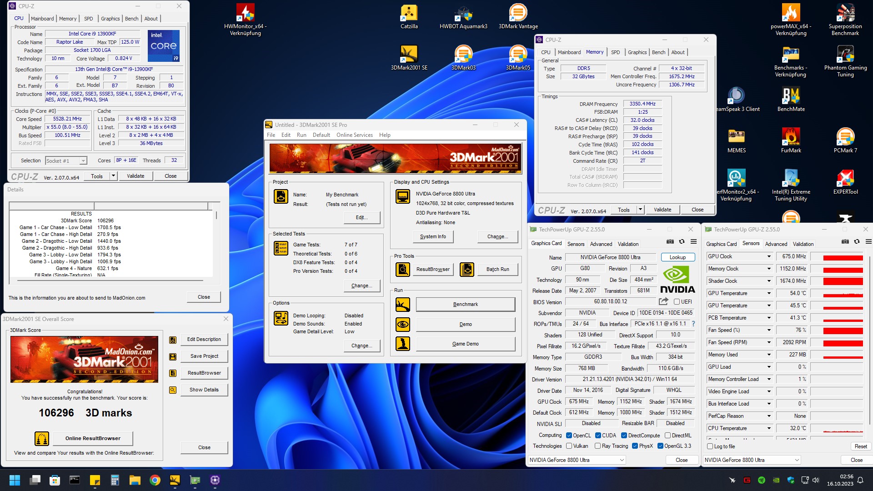Launch EXPERTool desktop icon
Screen dimensions: 873x491
[x=845, y=182]
